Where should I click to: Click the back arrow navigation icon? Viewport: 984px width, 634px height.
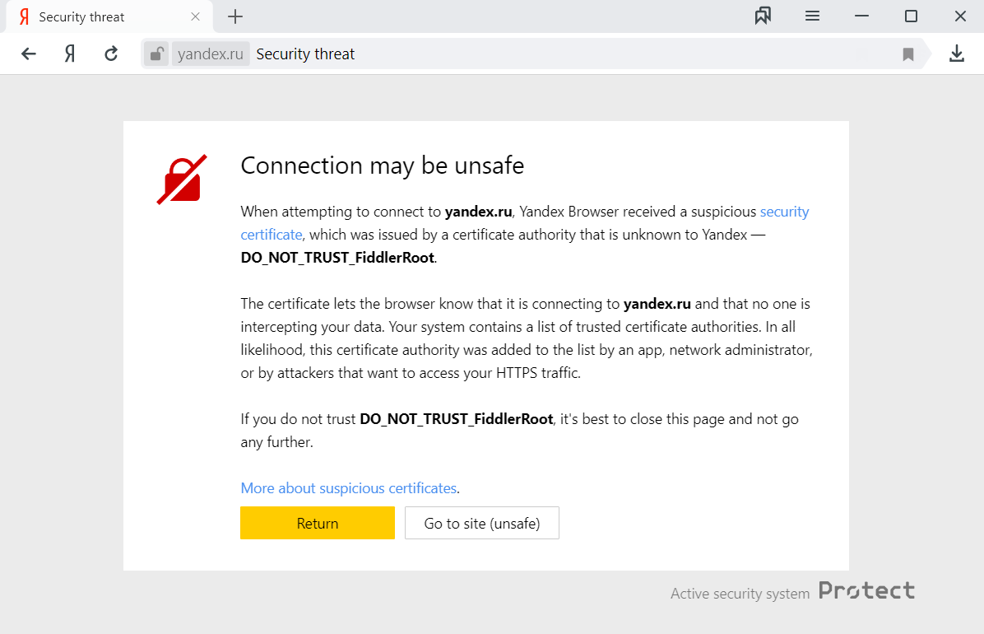point(29,54)
